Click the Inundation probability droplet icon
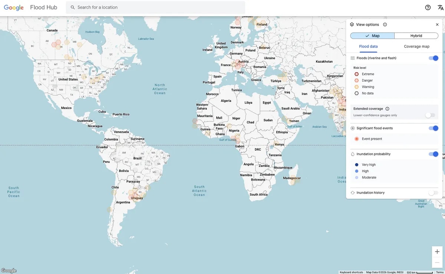The width and height of the screenshot is (445, 274). click(353, 154)
